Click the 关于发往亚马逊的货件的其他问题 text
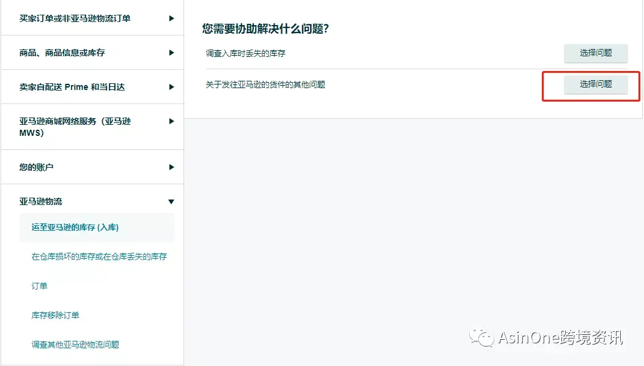Screen dimensions: 644x366 [265, 84]
